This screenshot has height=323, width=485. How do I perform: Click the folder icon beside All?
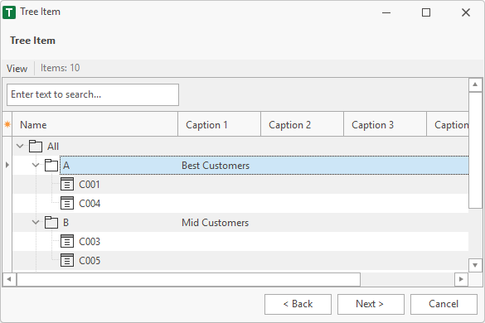coord(36,147)
